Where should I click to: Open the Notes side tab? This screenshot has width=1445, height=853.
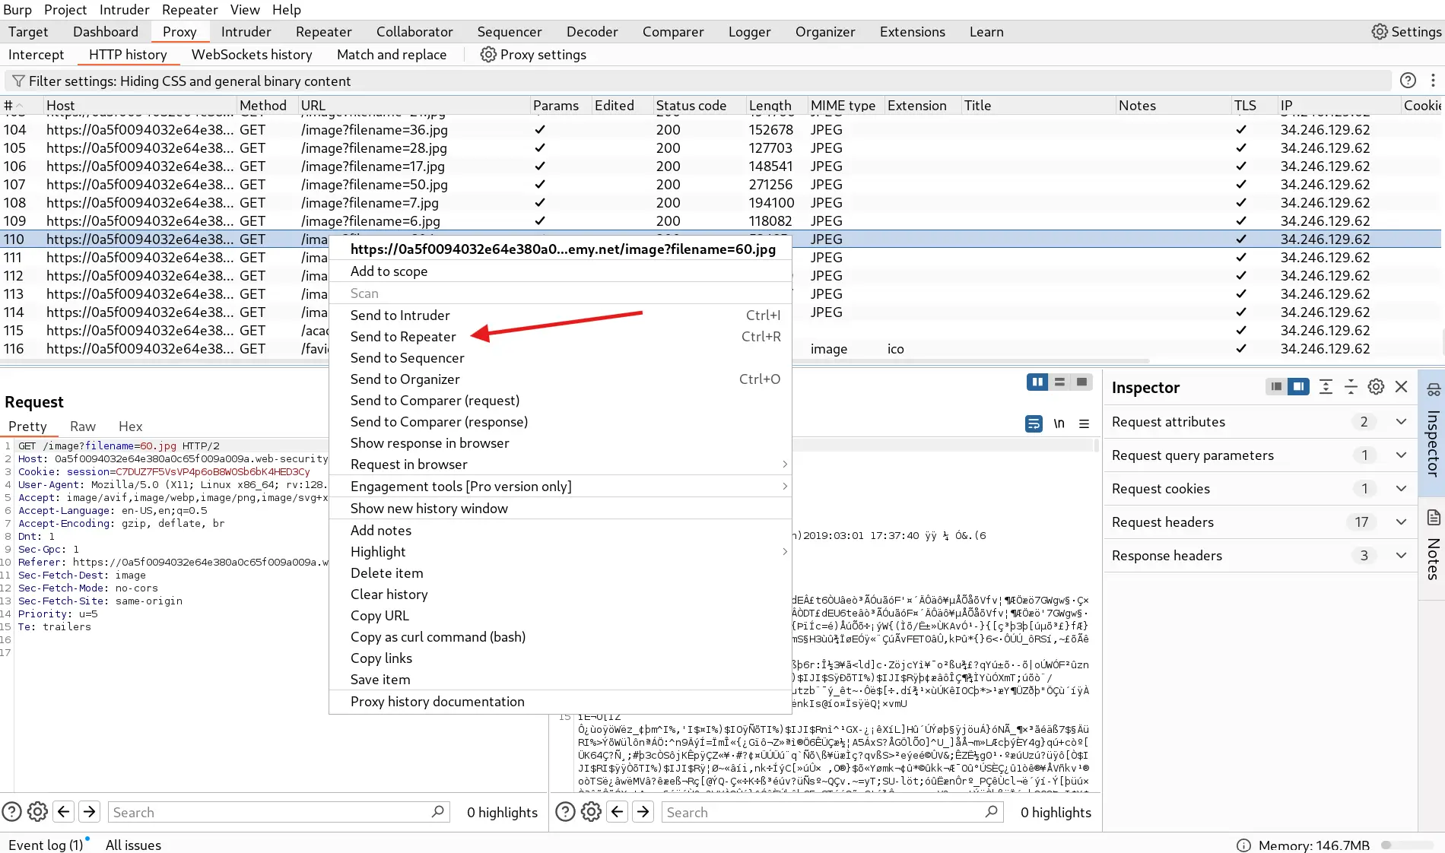1432,544
